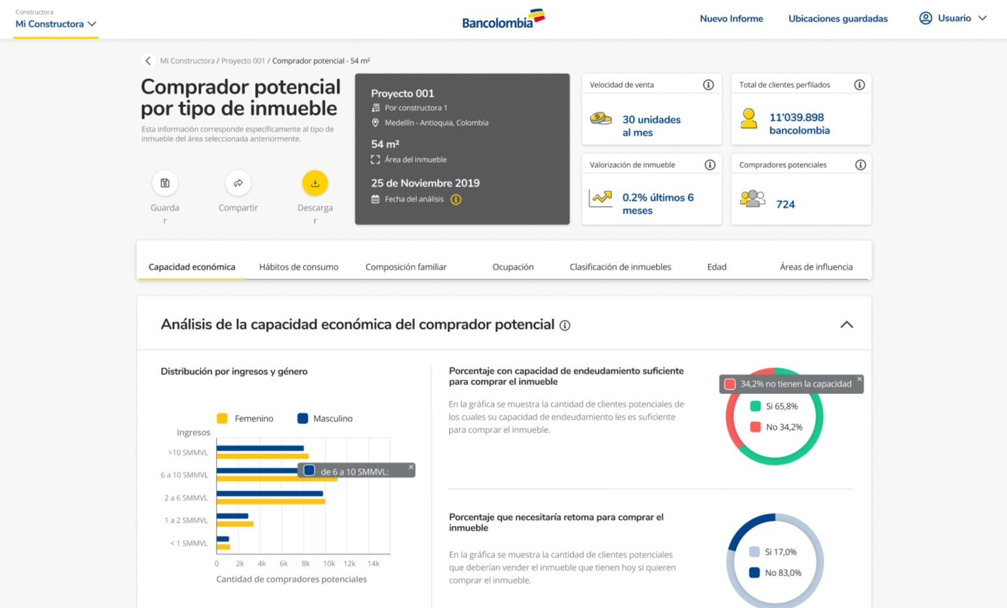Image resolution: width=1007 pixels, height=608 pixels.
Task: Switch to Áreas de influencia tab
Action: click(x=816, y=267)
